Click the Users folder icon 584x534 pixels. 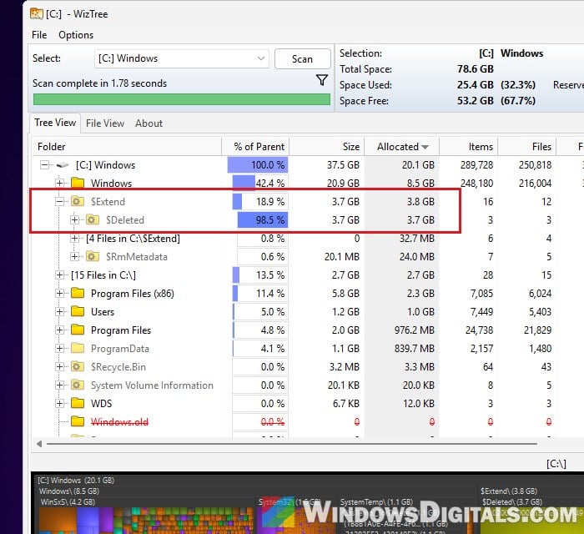(78, 311)
